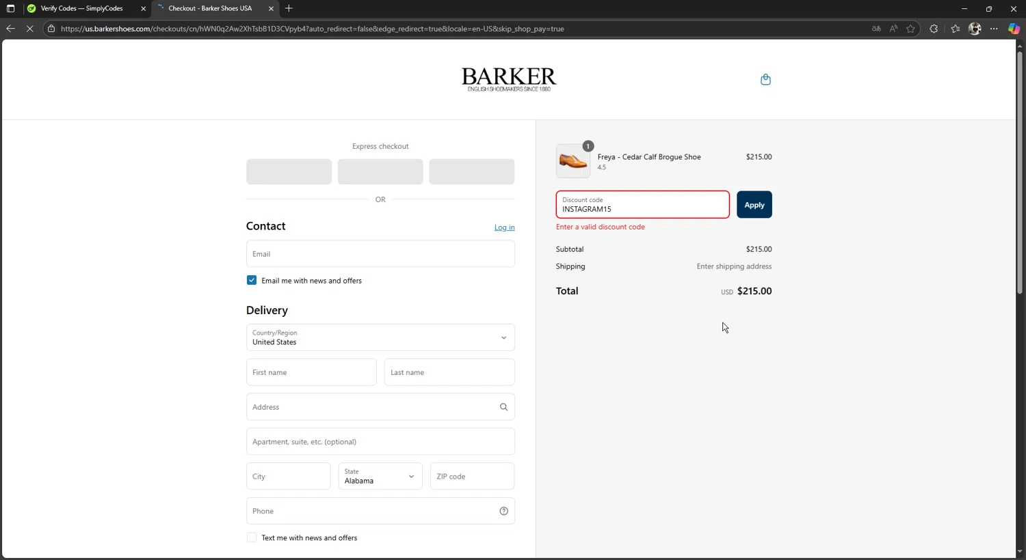Screen dimensions: 1026x560
Task: Enable Text me with news and offers
Action: [252, 537]
